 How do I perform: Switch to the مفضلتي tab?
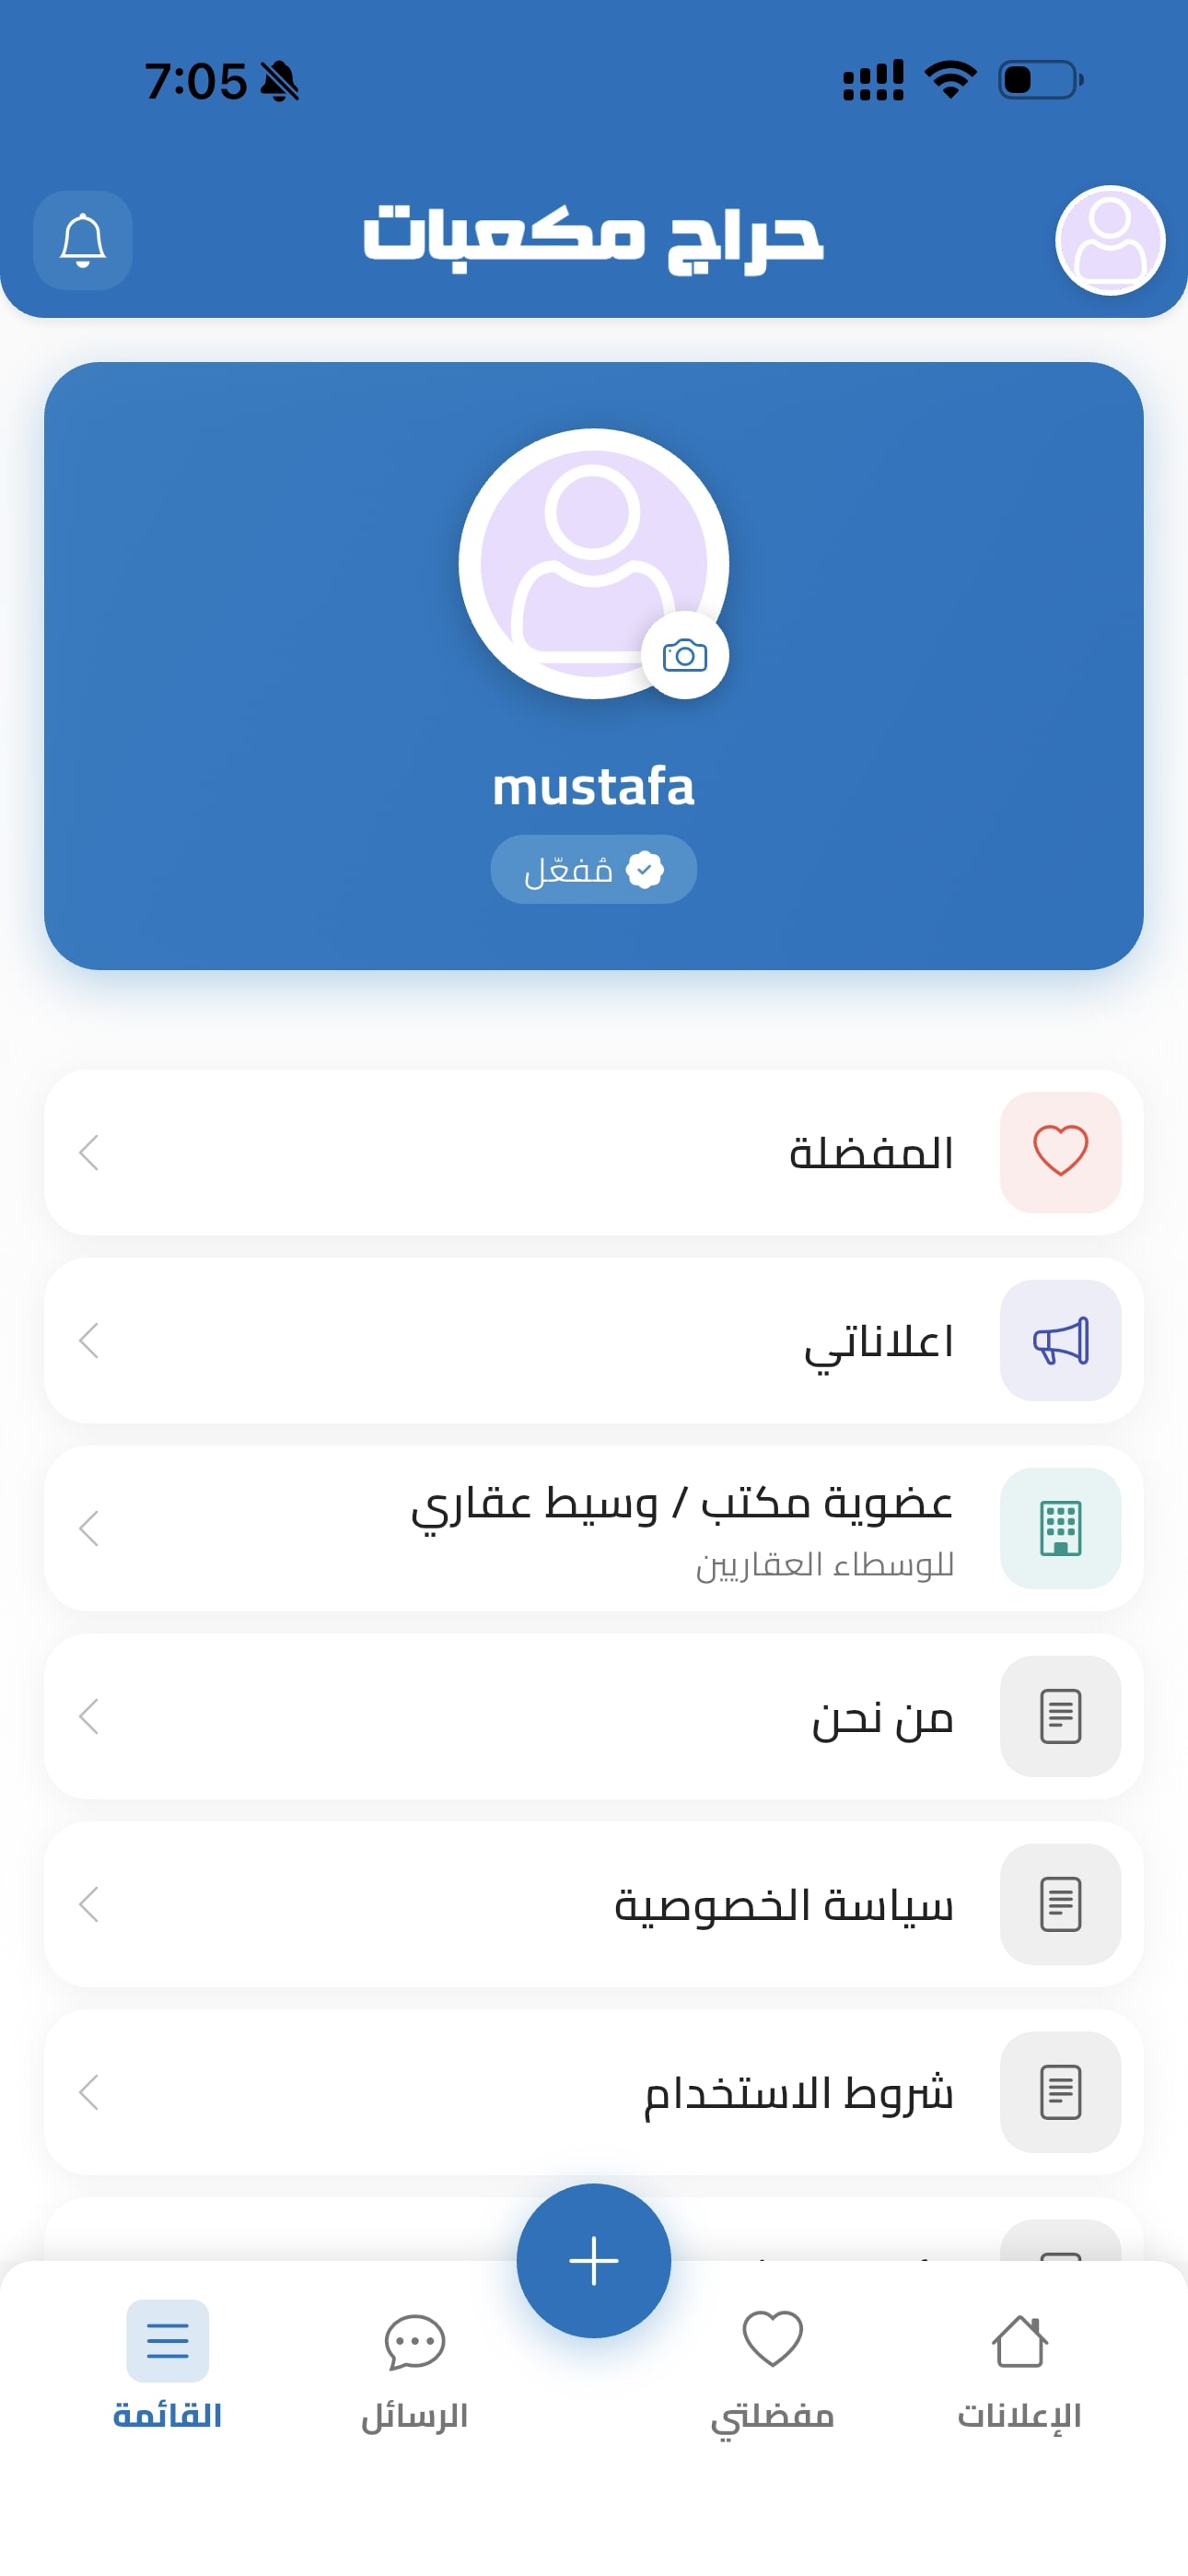(772, 2368)
